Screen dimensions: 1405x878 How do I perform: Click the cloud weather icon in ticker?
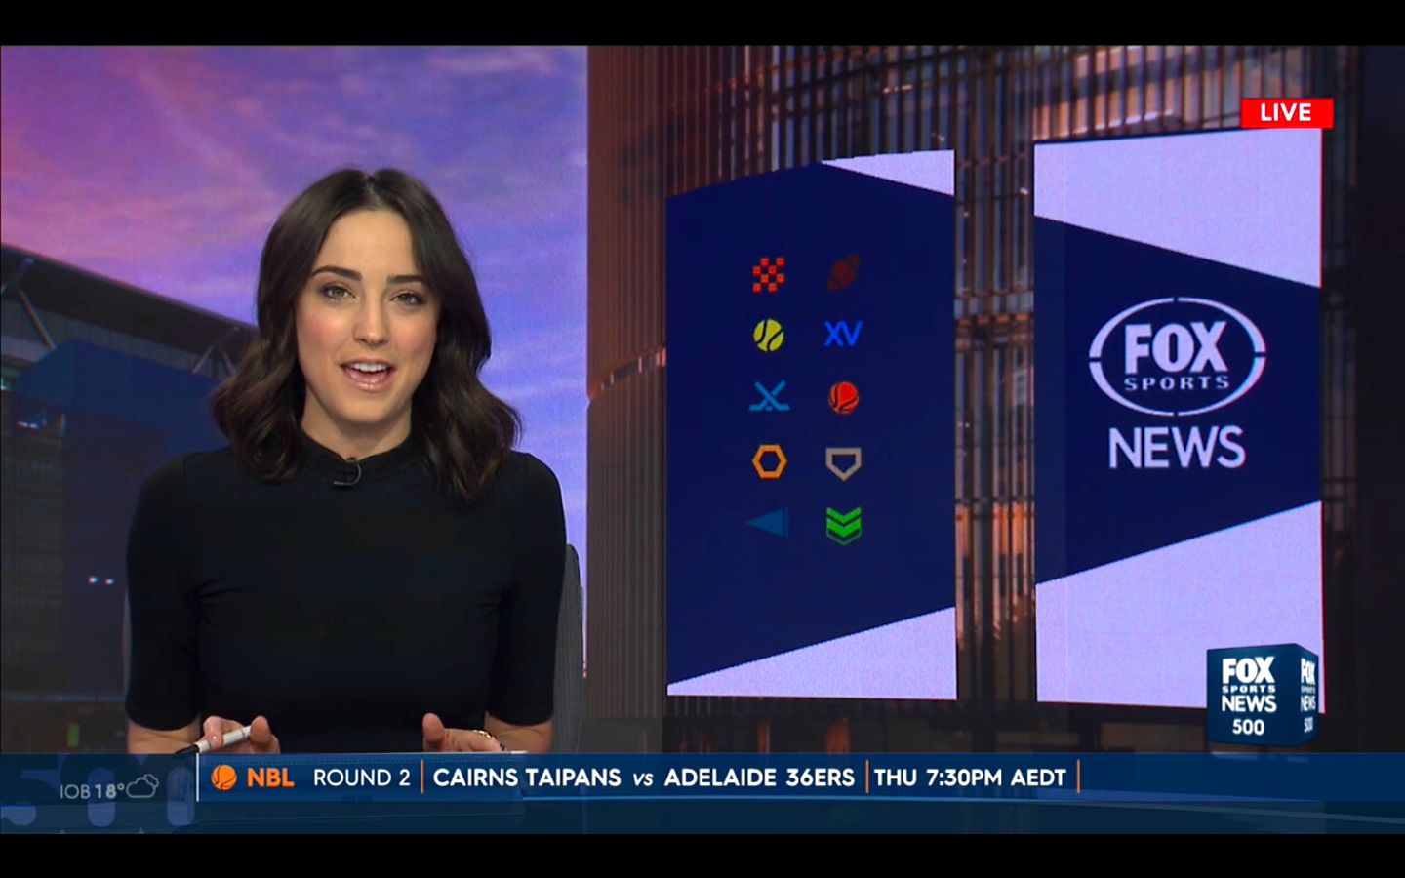tap(142, 786)
